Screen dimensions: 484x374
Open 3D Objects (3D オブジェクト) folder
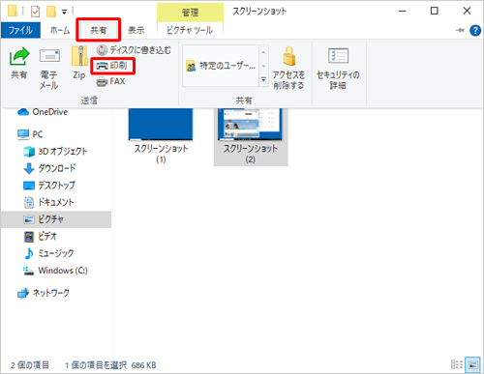[x=55, y=151]
